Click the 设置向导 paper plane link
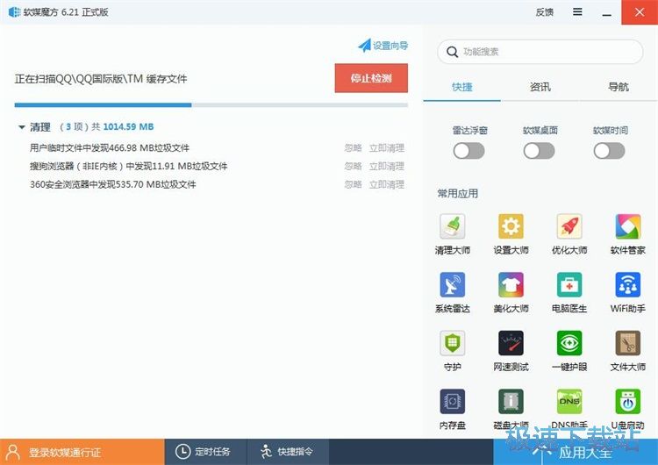This screenshot has width=658, height=465. click(383, 46)
